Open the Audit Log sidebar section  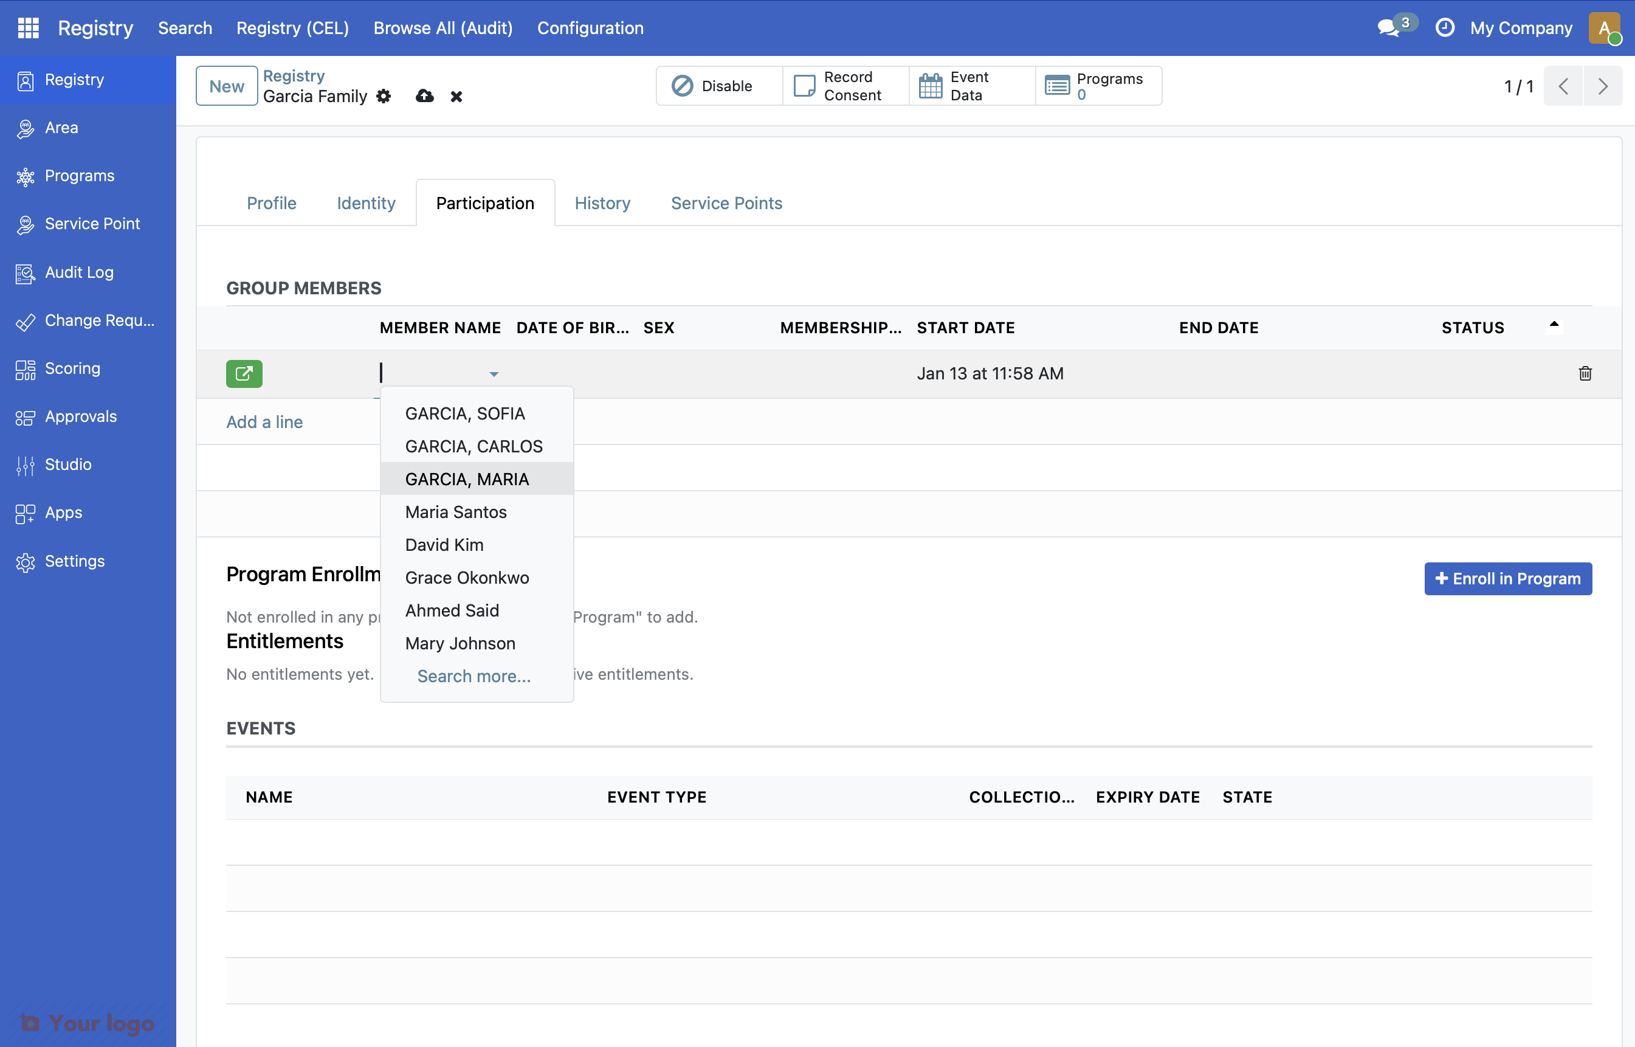pyautogui.click(x=79, y=272)
